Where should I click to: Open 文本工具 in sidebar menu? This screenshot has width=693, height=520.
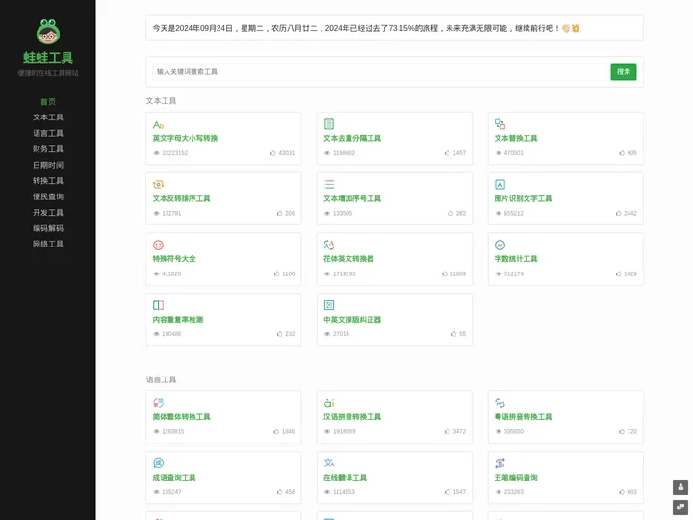coord(48,117)
